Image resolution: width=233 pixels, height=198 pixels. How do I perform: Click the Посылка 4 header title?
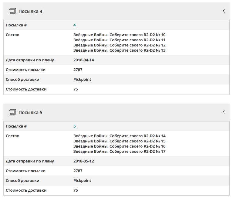pos(30,12)
